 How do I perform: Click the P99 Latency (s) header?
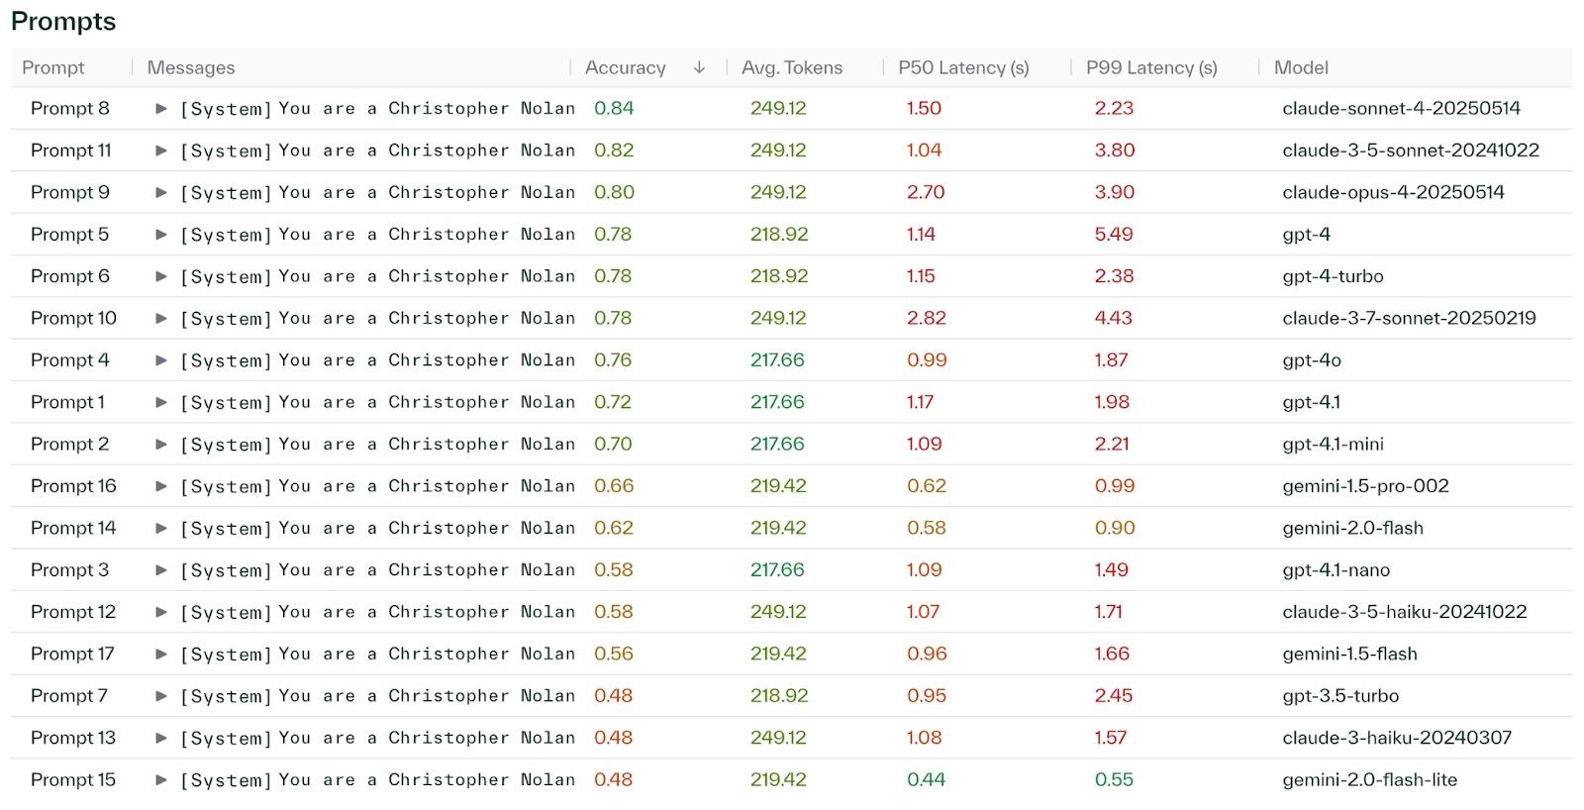tap(1150, 67)
